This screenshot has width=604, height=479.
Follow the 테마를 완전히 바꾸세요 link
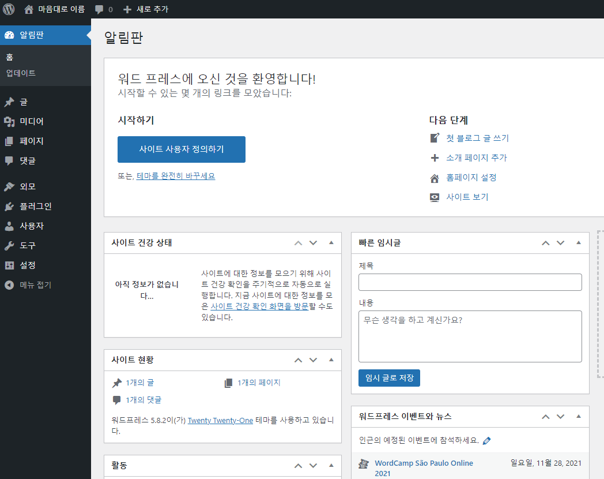176,176
